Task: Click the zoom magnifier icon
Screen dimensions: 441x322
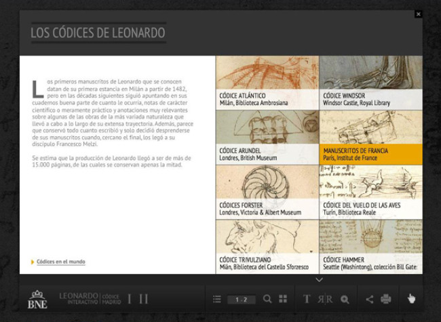Action: 345,299
